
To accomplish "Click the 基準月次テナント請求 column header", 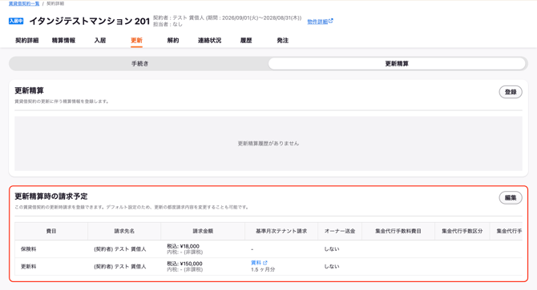I will tap(281, 231).
